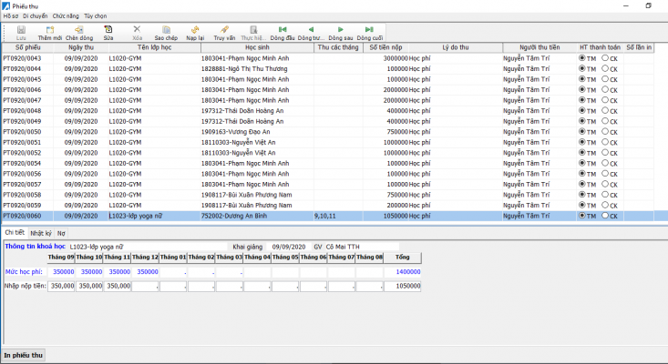668x364 pixels.
Task: Select receipt row PT0920/0049
Action: (x=327, y=121)
